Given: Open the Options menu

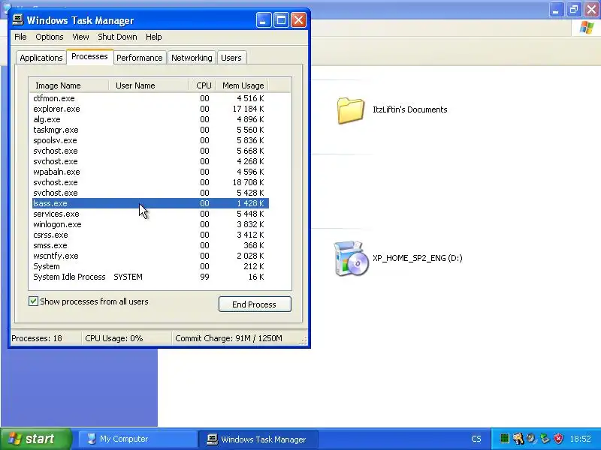Looking at the screenshot, I should 50,37.
